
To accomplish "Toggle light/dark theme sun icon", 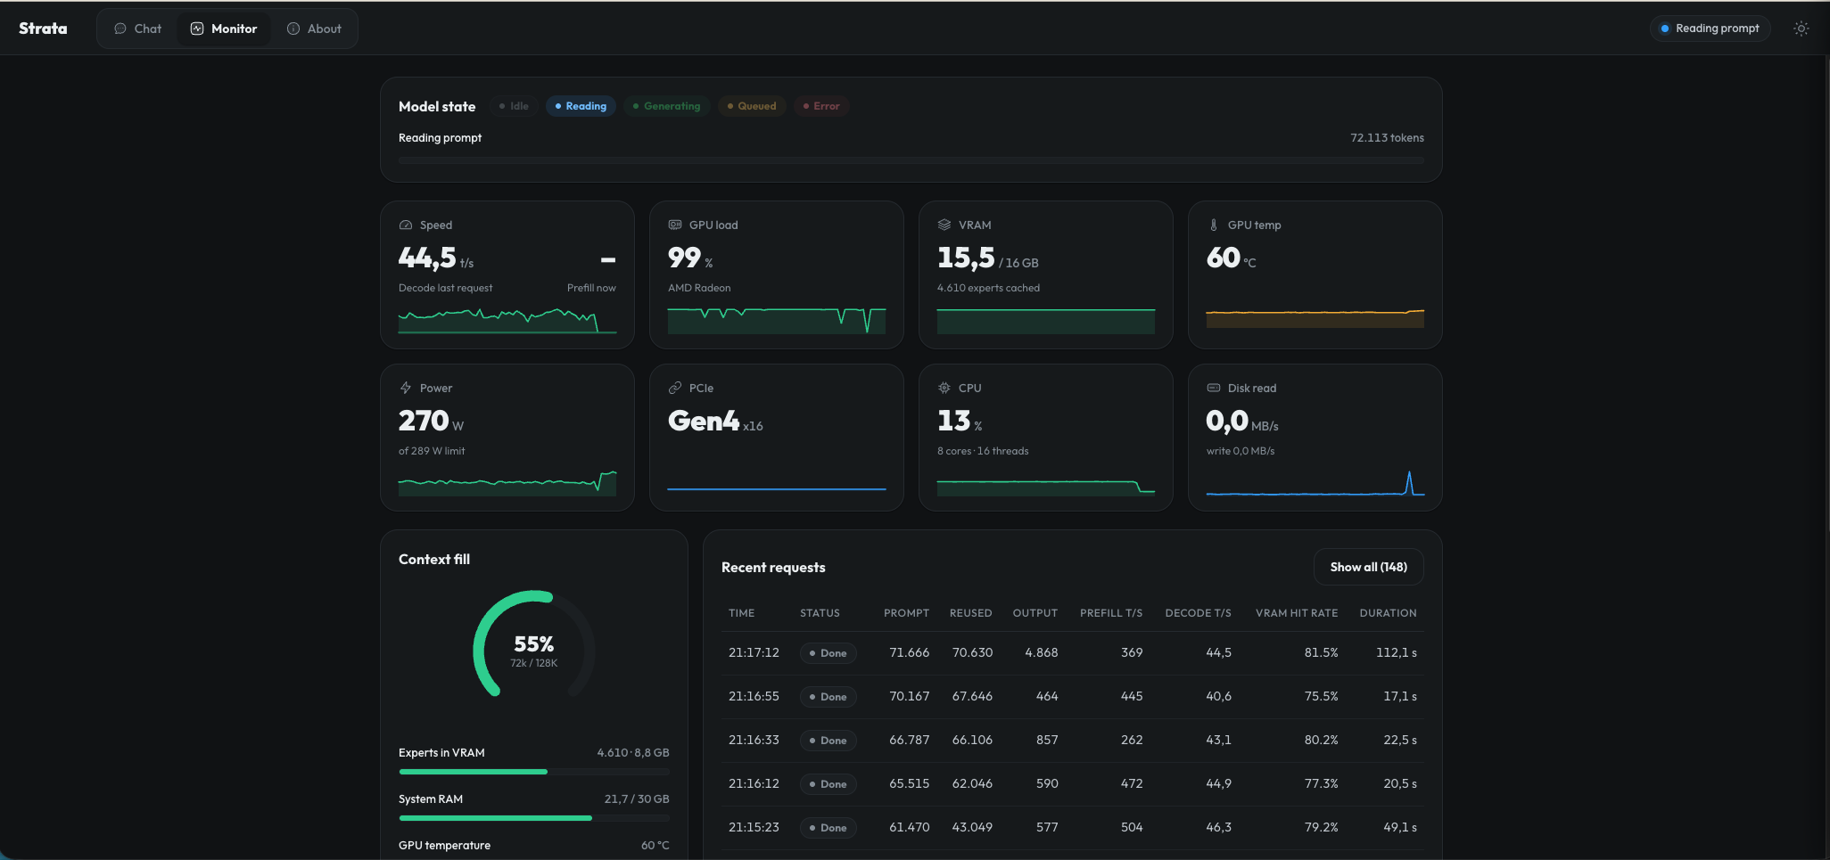I will tap(1801, 29).
